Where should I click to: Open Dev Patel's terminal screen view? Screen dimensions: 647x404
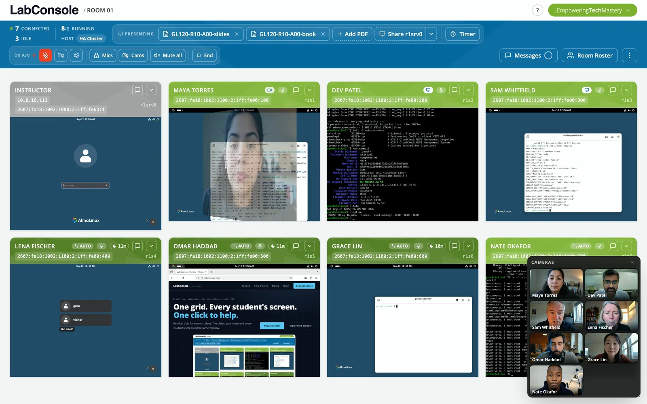pos(403,164)
